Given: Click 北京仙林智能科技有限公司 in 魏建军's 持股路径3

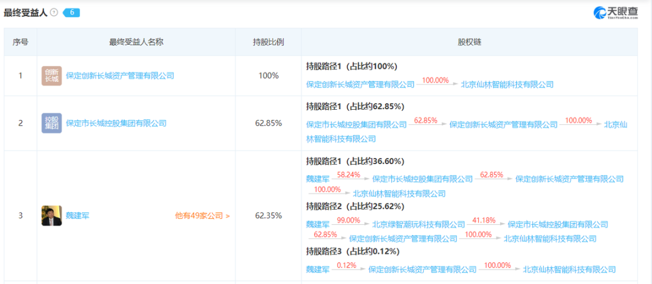Looking at the screenshot, I should coord(569,270).
